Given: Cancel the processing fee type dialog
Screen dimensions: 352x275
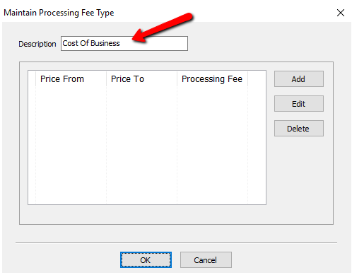Looking at the screenshot, I should 206,260.
